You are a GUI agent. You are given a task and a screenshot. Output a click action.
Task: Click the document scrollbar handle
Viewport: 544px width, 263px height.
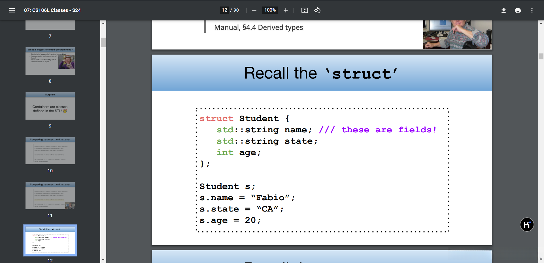coord(541,56)
